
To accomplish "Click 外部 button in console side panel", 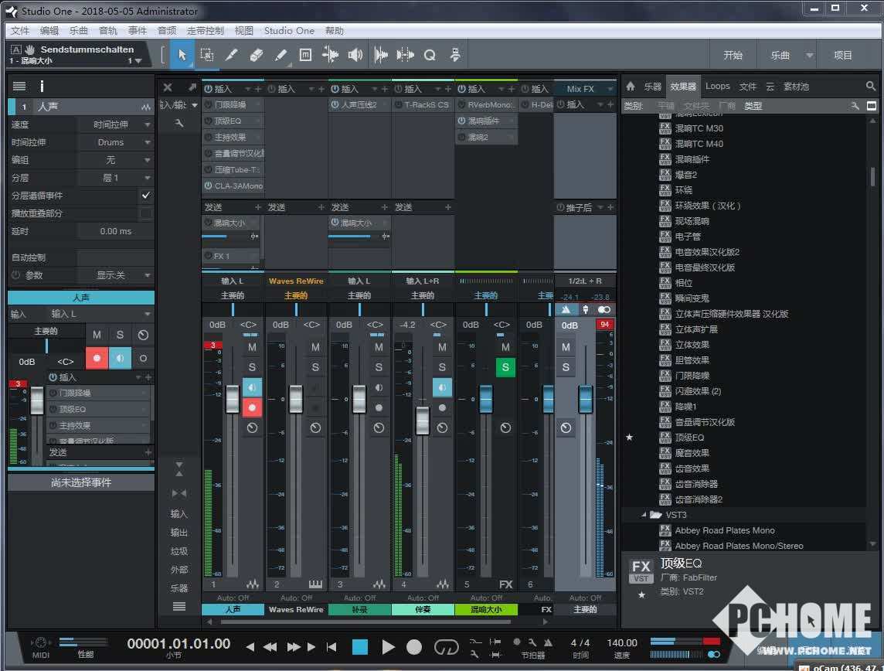I will click(178, 570).
